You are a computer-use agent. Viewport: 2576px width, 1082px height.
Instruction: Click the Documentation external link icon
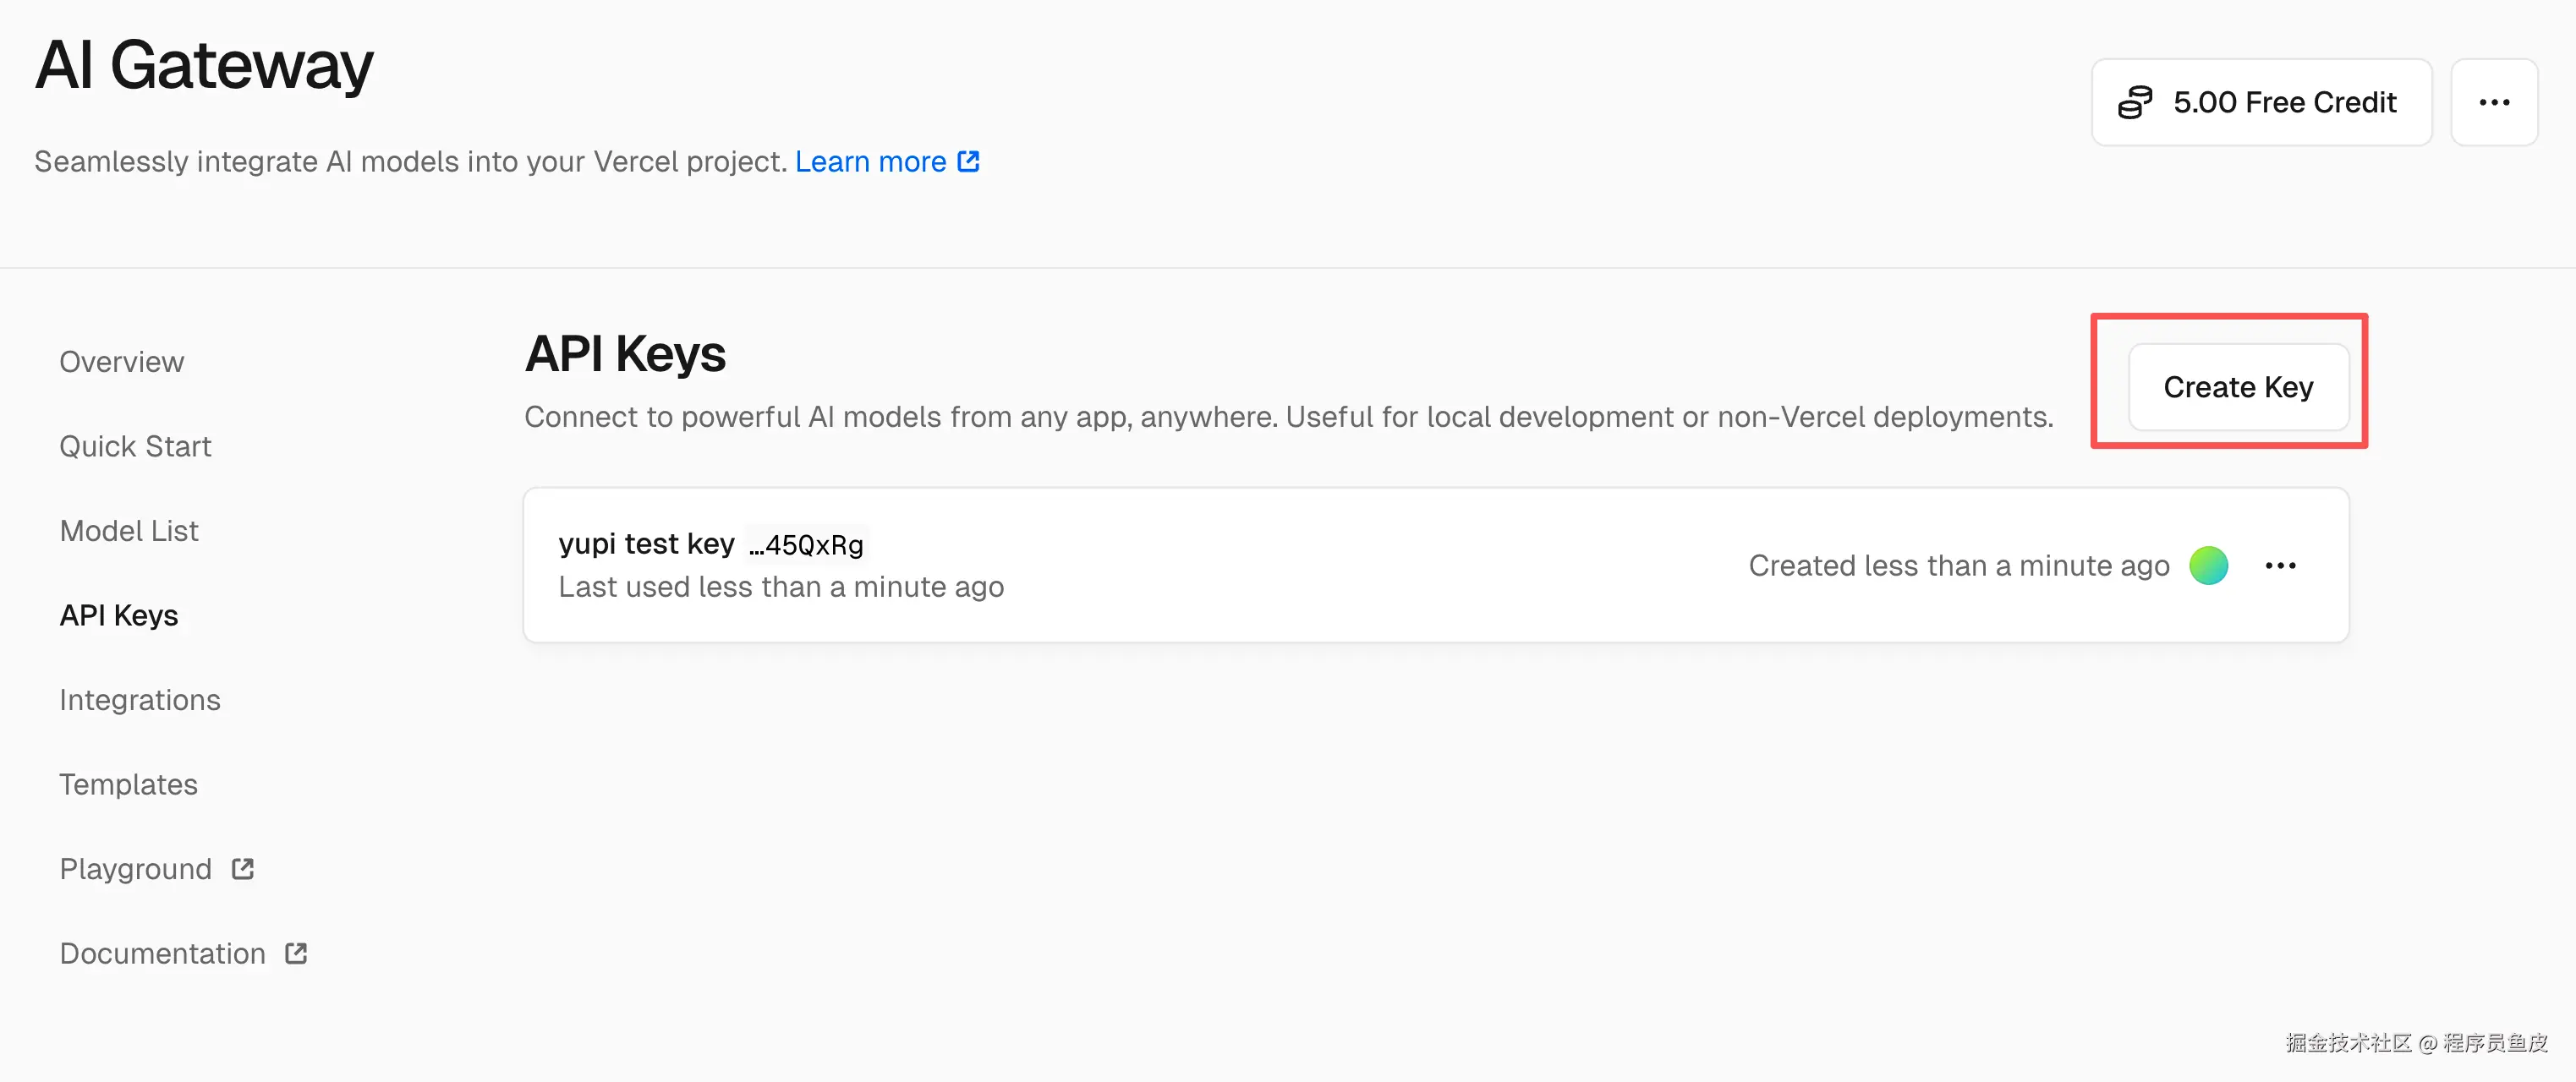pyautogui.click(x=296, y=953)
